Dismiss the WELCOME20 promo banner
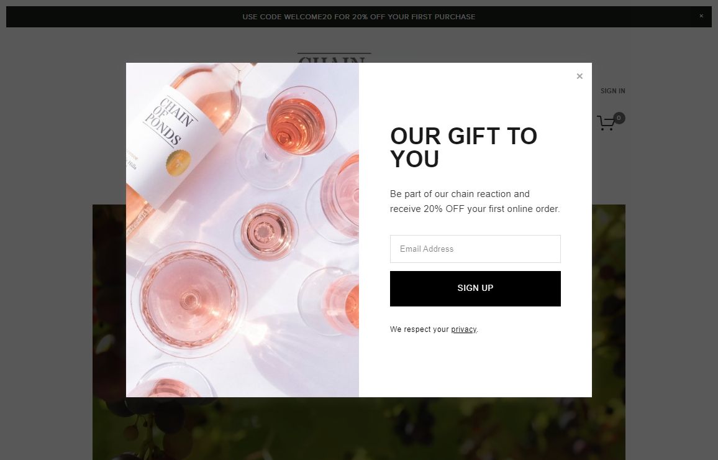Viewport: 718px width, 460px height. (x=701, y=16)
